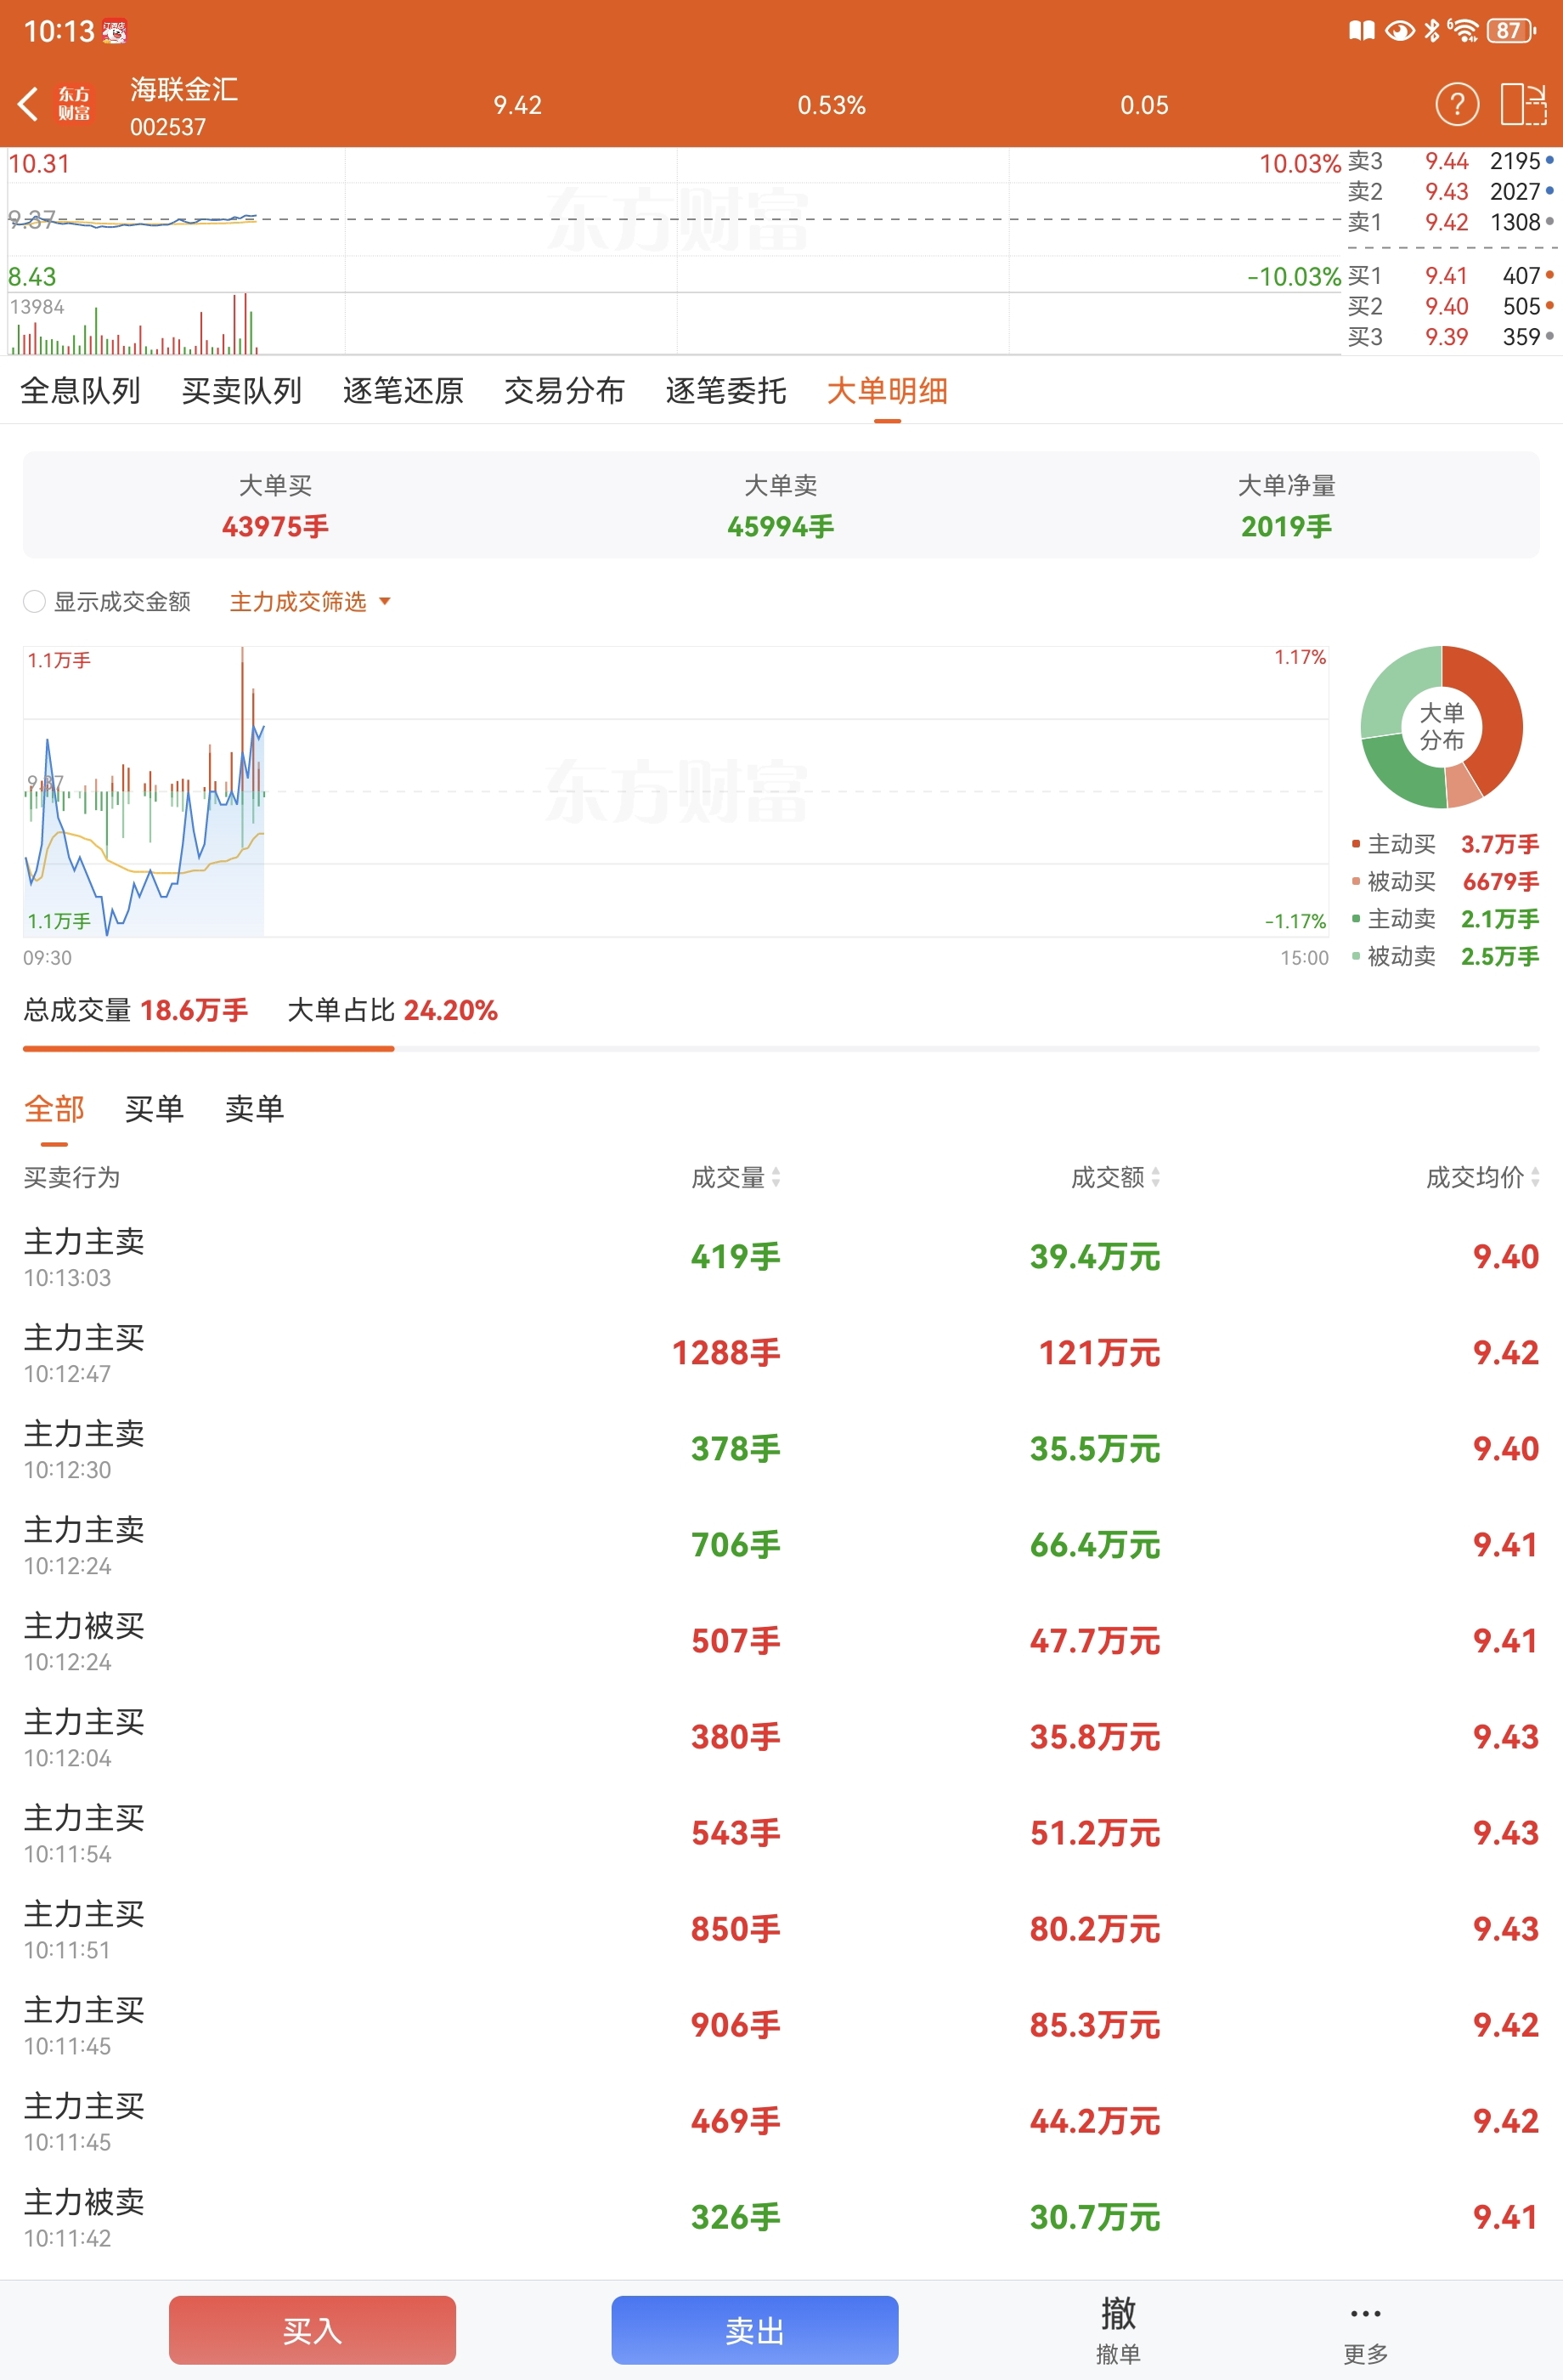Select 主力主买 469手 row
Viewport: 1563px width, 2380px height.
781,2121
